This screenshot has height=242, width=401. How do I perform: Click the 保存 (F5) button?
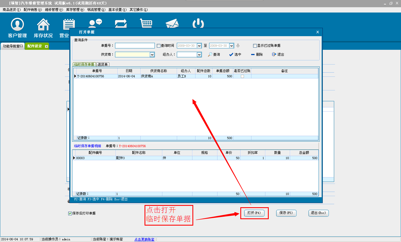click(286, 213)
